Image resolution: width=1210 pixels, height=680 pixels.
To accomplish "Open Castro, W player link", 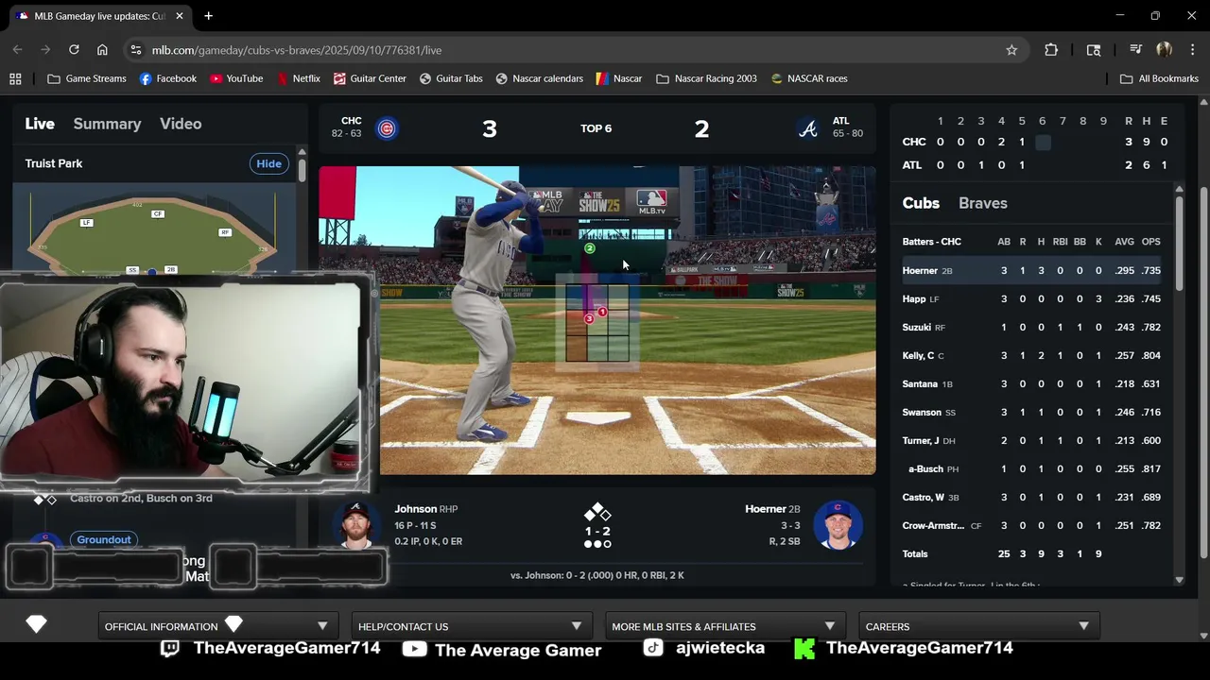I will tap(923, 497).
